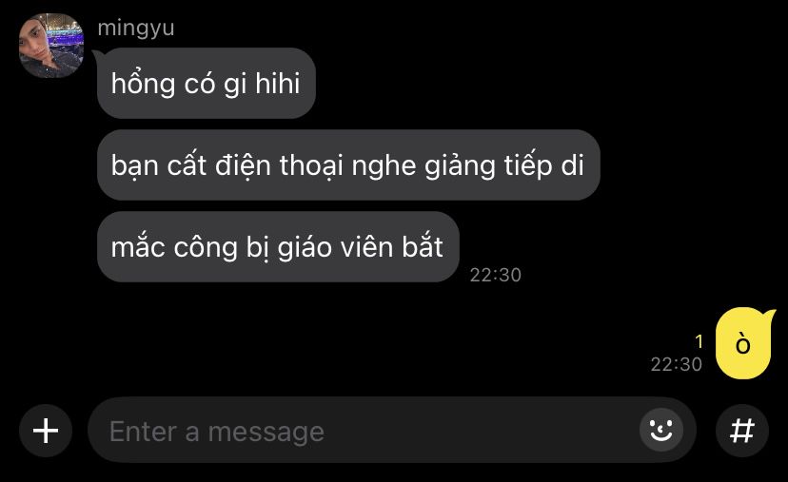
Task: Open mingyu's profile picture
Action: pos(51,46)
